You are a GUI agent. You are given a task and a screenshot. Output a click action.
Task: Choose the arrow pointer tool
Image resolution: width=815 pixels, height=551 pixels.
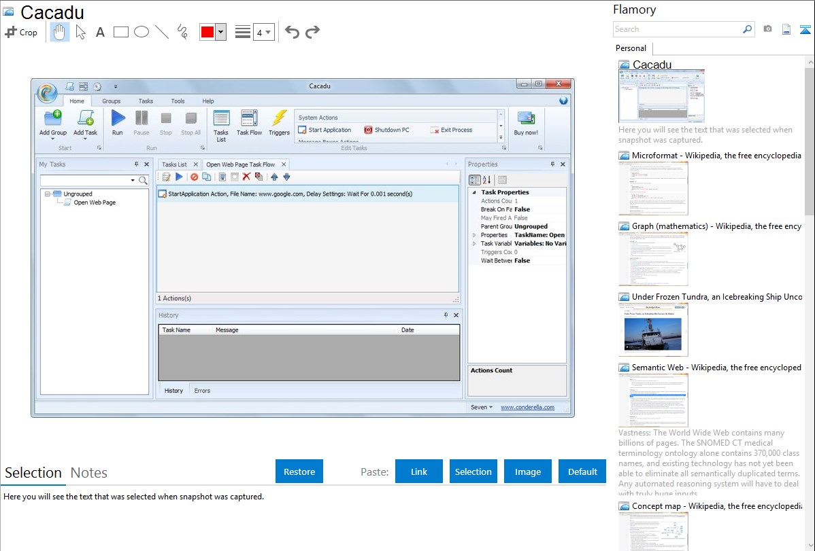click(x=80, y=32)
